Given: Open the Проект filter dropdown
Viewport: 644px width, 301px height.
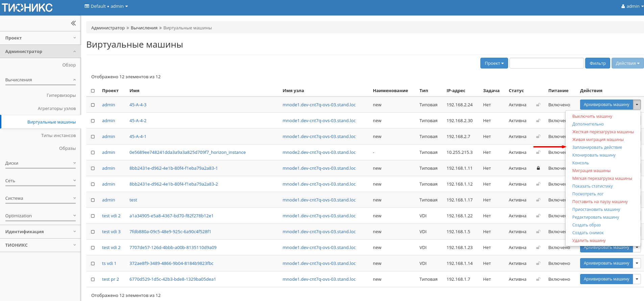Looking at the screenshot, I should (x=494, y=63).
